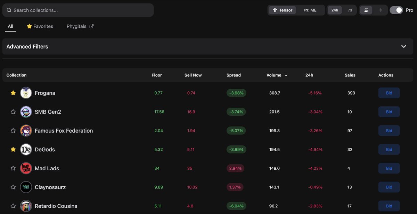This screenshot has width=417, height=214.
Task: Switch currency to Solana icon
Action: 366,10
